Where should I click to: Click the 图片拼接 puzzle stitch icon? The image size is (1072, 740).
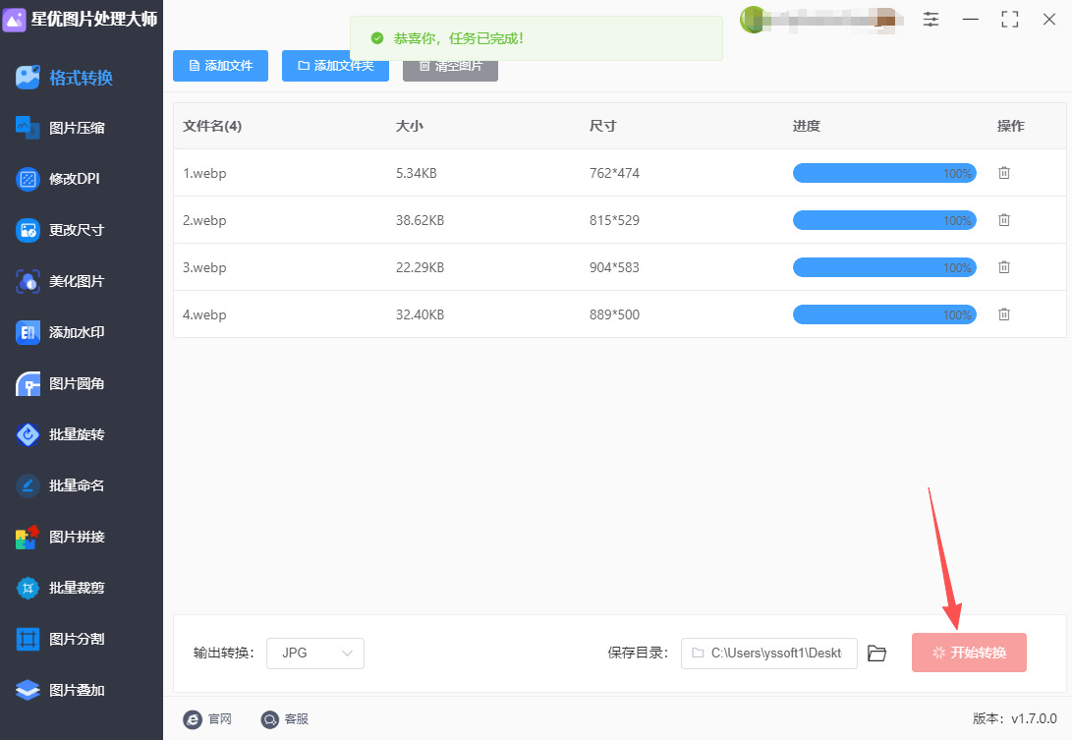28,537
